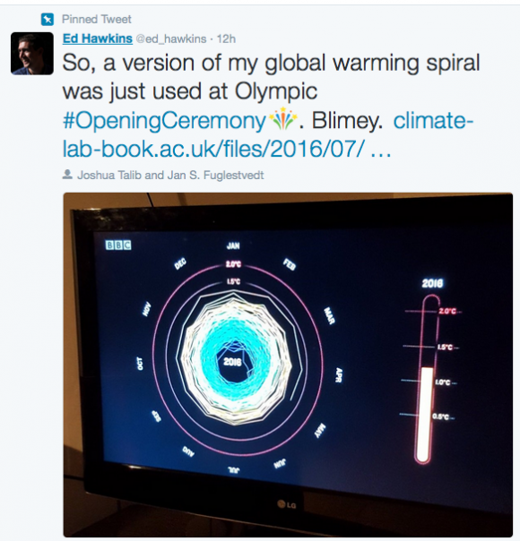520x541 pixels.
Task: Click the 1.5°C ring label on spiral
Action: (x=233, y=282)
